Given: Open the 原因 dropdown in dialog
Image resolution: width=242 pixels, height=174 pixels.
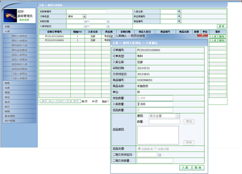Looking at the screenshot, I should (178, 116).
